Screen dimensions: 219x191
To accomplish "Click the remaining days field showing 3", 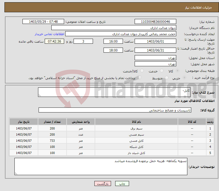I will 83,41.
